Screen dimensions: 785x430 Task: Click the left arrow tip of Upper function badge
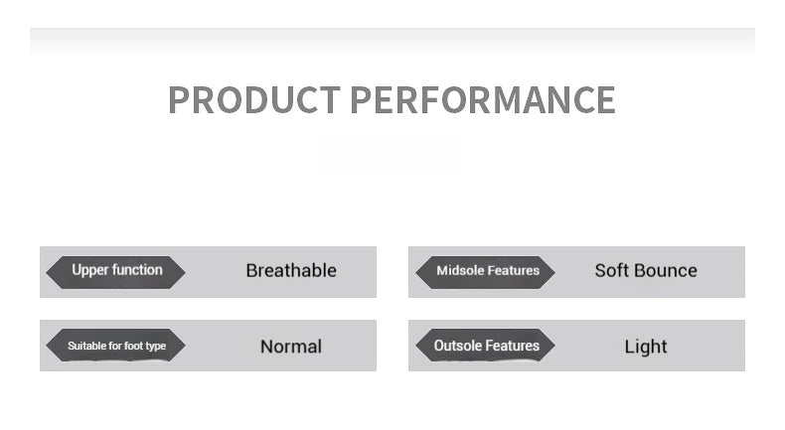[x=49, y=272]
